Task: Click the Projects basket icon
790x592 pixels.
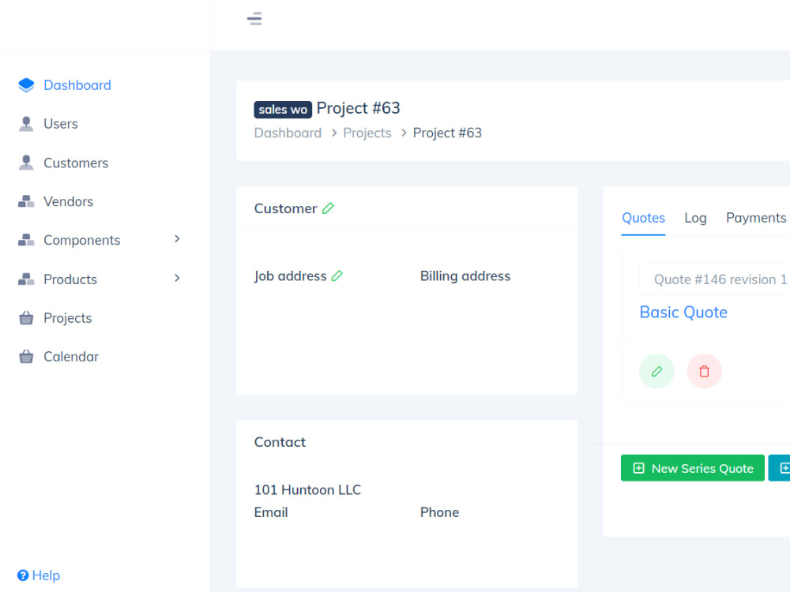Action: (x=26, y=317)
